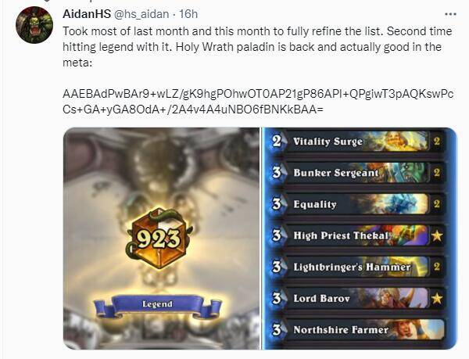
Task: Click the 923 legend rank medal
Action: point(159,238)
